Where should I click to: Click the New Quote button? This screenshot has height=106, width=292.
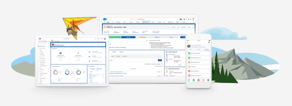coord(184,27)
